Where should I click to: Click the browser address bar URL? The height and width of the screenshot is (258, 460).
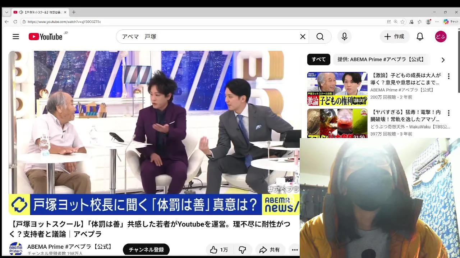click(x=64, y=22)
